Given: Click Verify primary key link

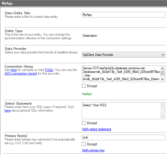Looking at the screenshot, I should coord(93,150).
